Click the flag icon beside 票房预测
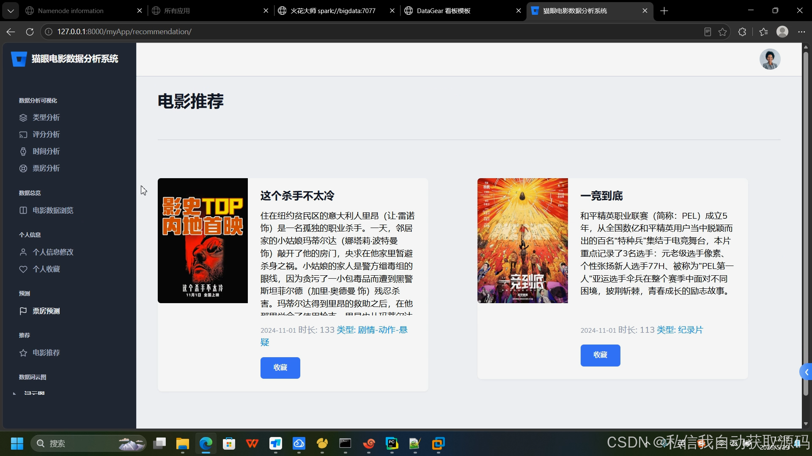Image resolution: width=812 pixels, height=456 pixels. click(23, 311)
